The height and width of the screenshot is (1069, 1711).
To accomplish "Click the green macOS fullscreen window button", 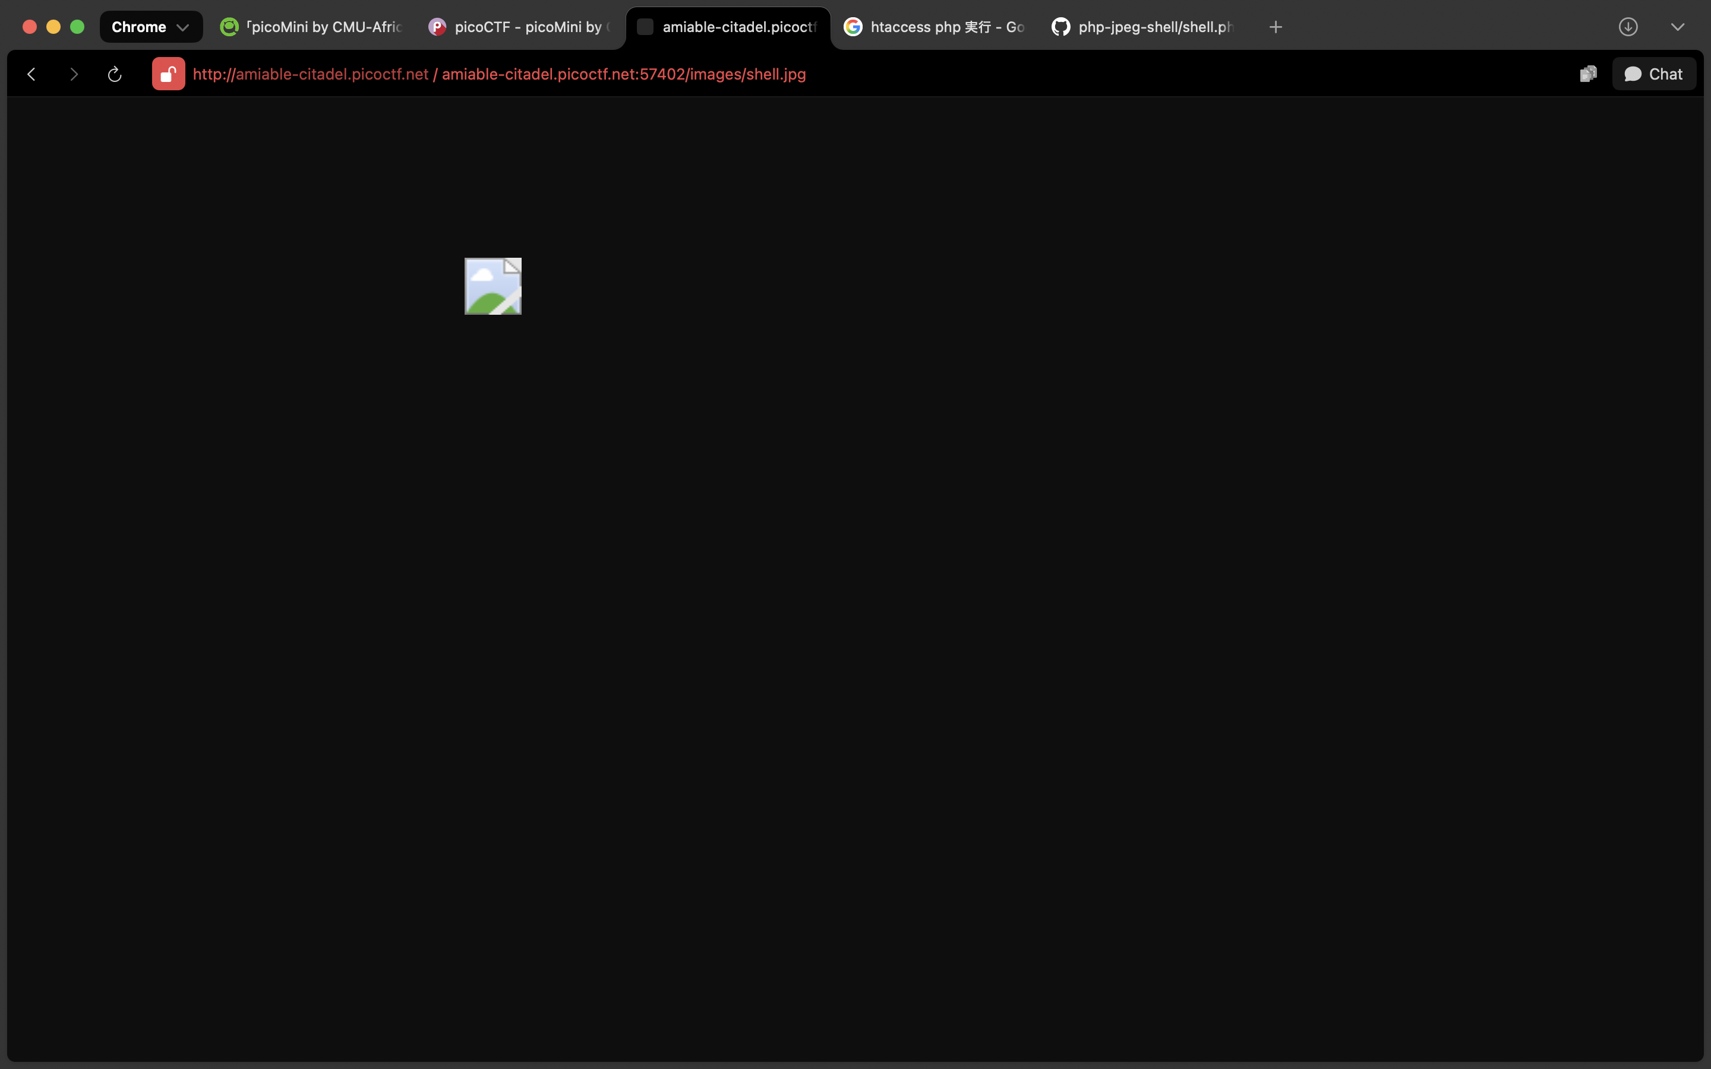I will point(77,27).
